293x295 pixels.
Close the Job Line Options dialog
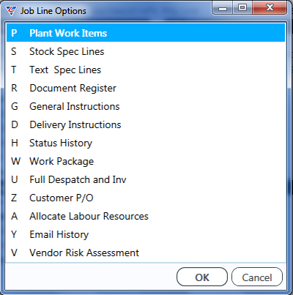[270, 8]
